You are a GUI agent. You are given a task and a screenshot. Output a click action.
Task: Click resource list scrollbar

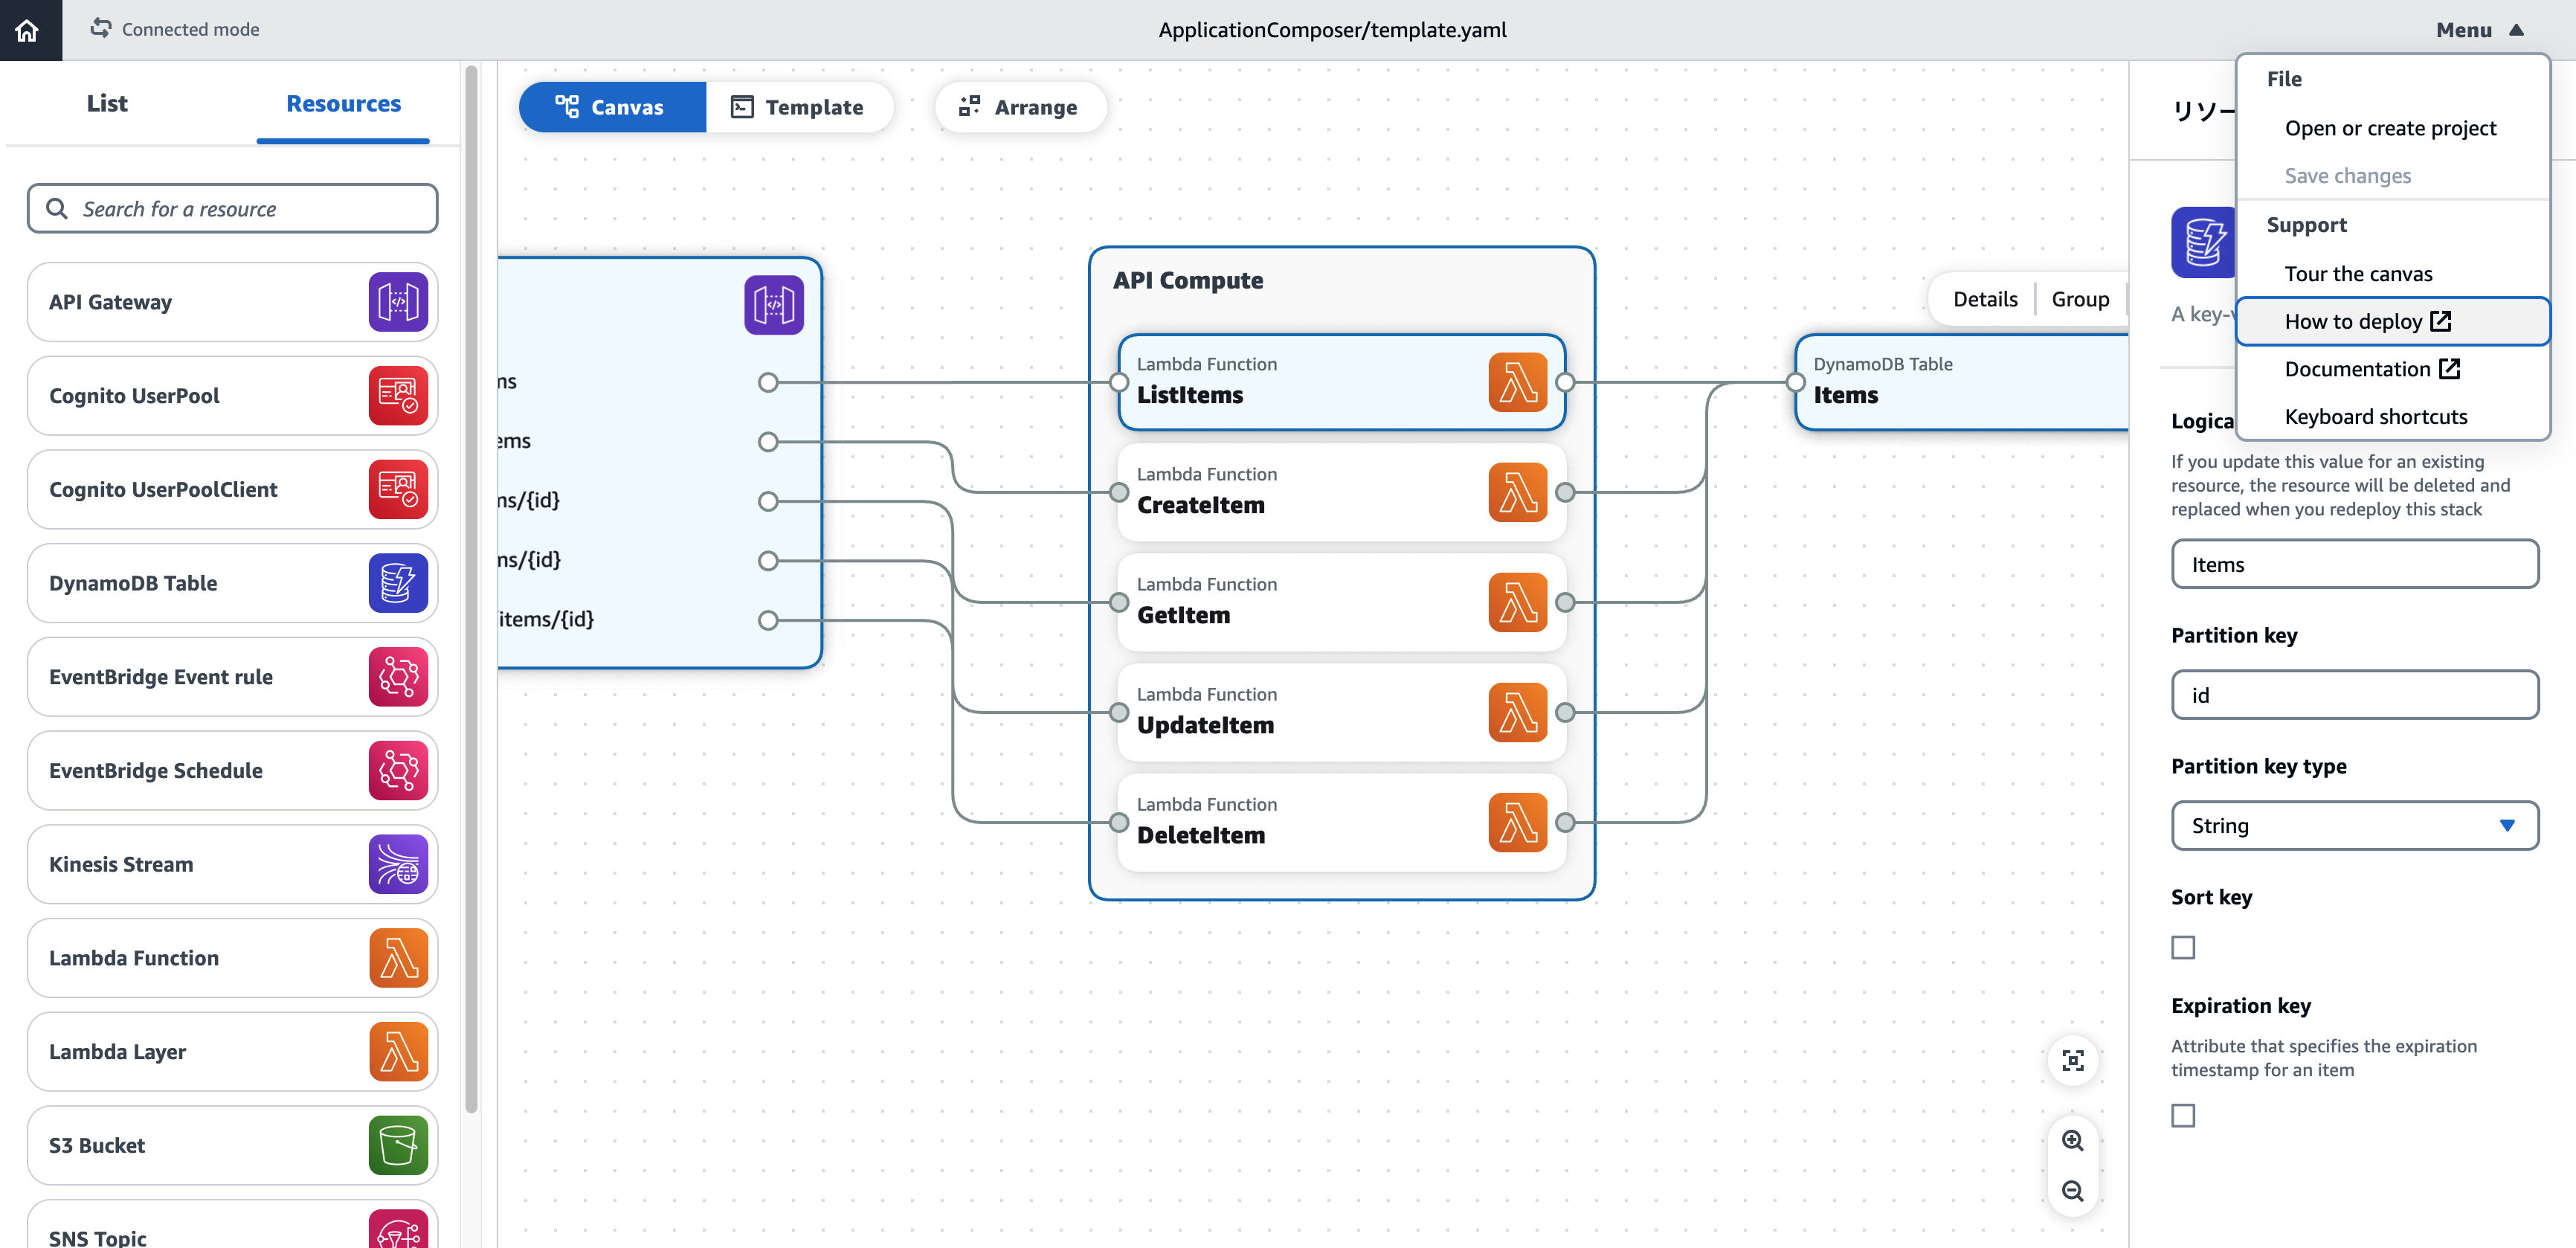tap(471, 590)
